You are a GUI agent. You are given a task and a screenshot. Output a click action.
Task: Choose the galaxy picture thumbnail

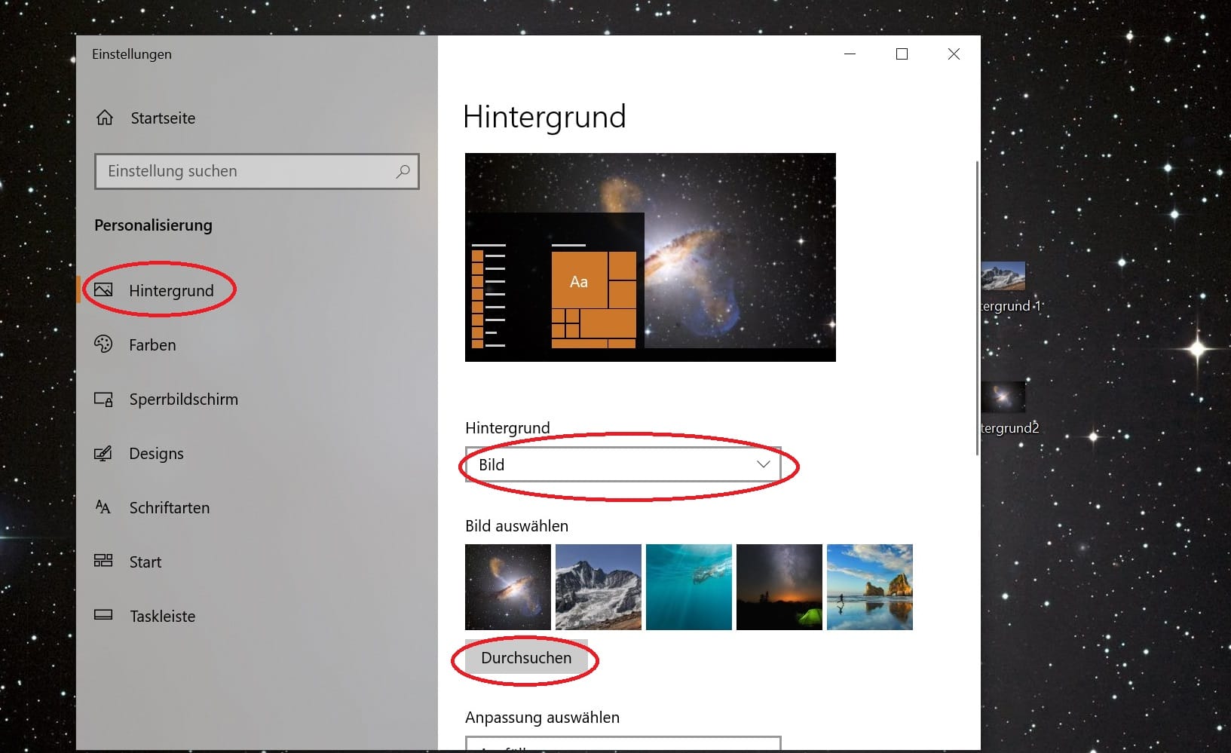(508, 587)
